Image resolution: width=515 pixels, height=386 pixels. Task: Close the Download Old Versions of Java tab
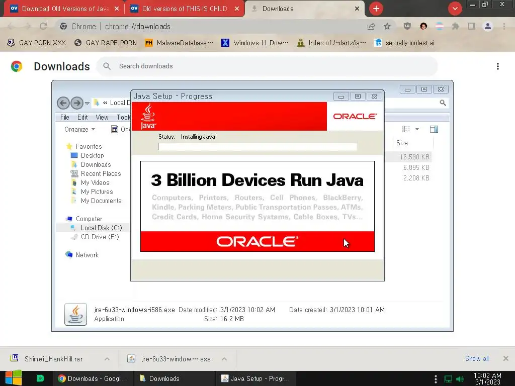click(117, 9)
